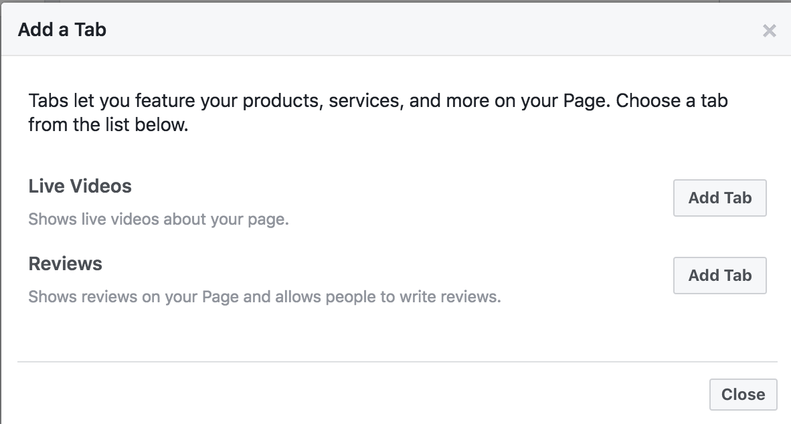This screenshot has width=791, height=424.
Task: Click the X icon in dialog header
Action: (x=769, y=31)
